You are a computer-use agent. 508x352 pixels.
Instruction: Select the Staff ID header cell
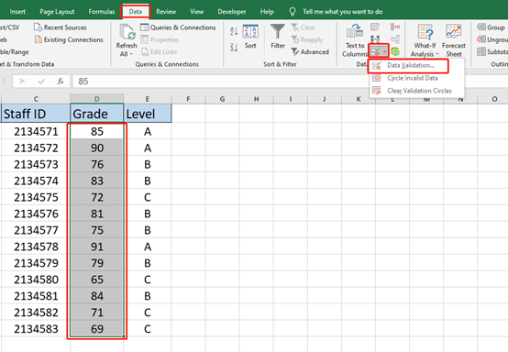(x=36, y=114)
